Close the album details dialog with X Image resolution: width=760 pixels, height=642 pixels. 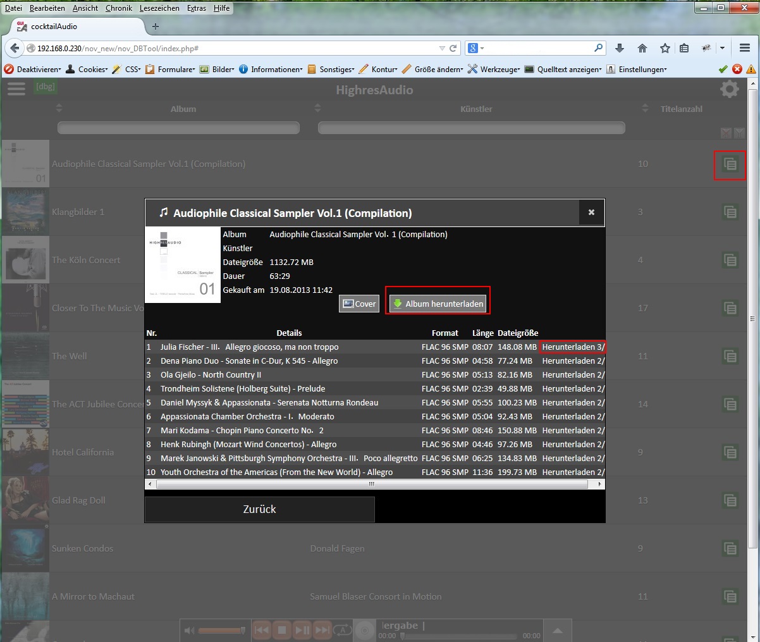point(591,213)
